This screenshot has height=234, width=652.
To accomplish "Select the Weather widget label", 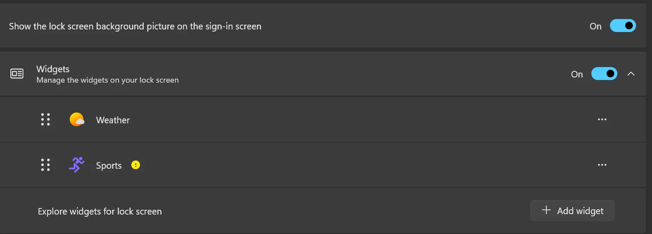I will point(113,120).
